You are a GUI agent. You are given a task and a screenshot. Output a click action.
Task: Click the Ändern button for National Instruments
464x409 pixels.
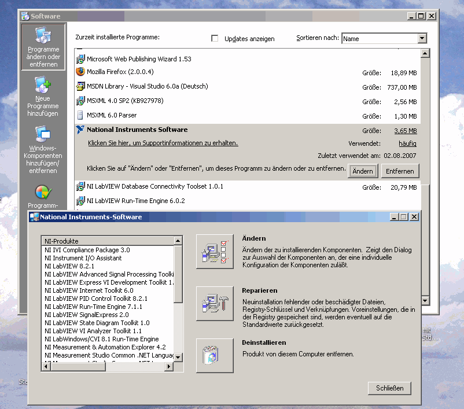point(363,171)
